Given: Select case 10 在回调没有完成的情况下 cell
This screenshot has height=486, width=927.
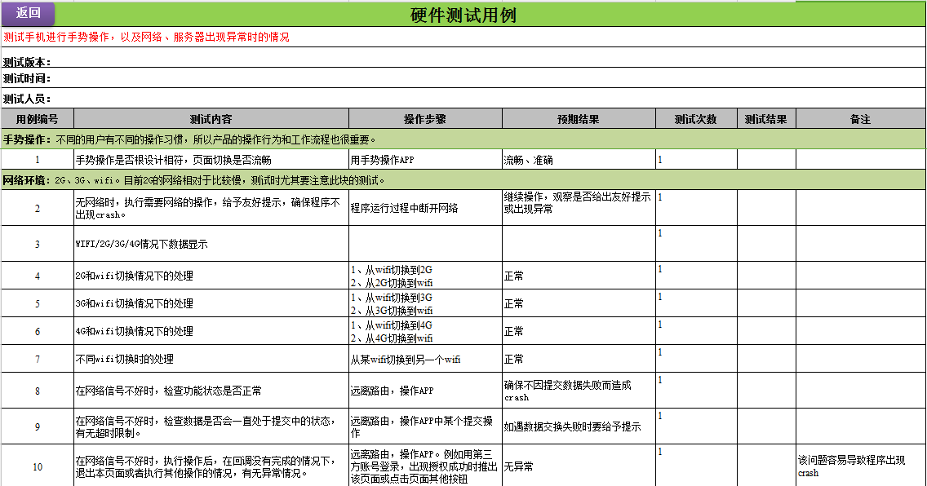Looking at the screenshot, I should 211,466.
